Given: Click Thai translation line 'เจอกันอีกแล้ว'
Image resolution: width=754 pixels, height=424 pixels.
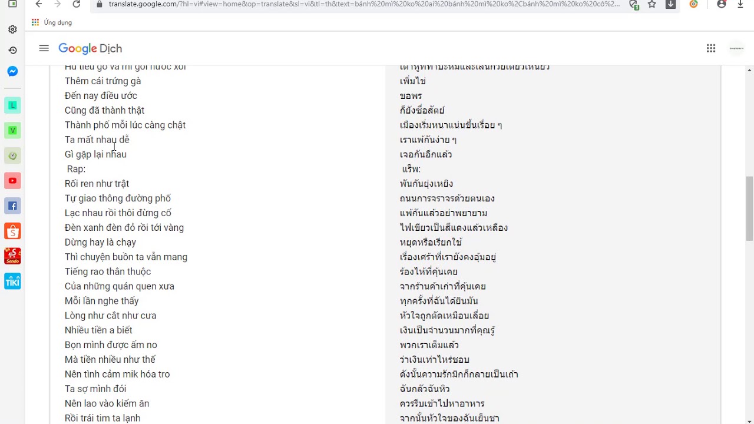Looking at the screenshot, I should (426, 154).
